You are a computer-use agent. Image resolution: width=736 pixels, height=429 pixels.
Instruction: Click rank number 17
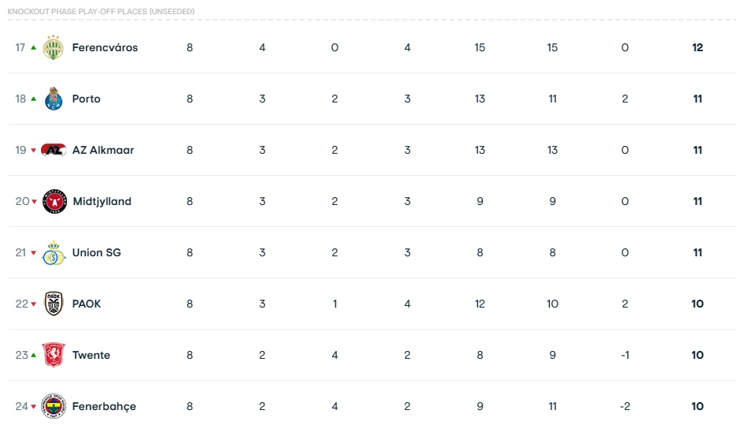tap(21, 47)
